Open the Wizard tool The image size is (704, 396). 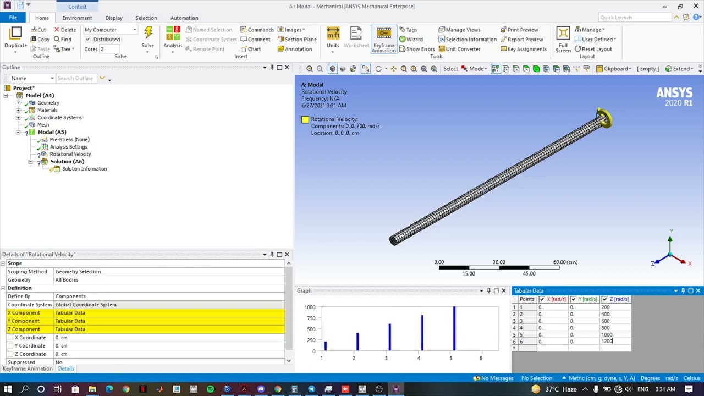[411, 40]
